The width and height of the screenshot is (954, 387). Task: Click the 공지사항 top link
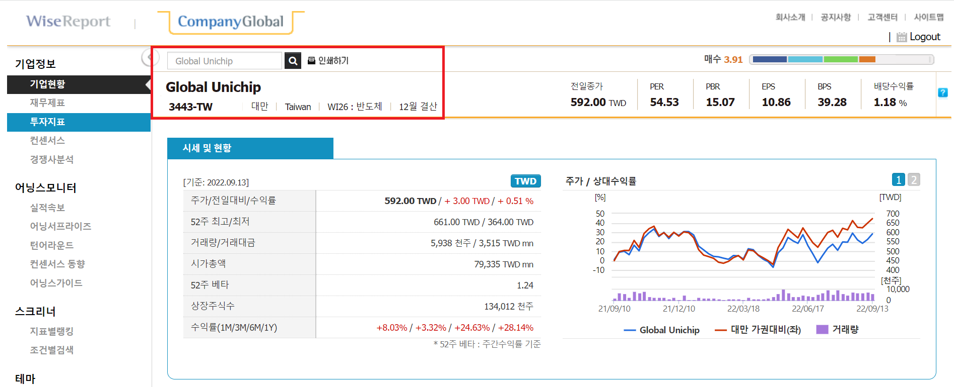point(836,17)
